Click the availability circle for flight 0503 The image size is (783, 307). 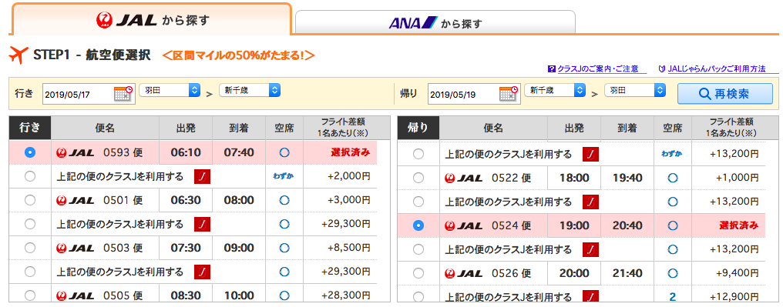point(284,248)
